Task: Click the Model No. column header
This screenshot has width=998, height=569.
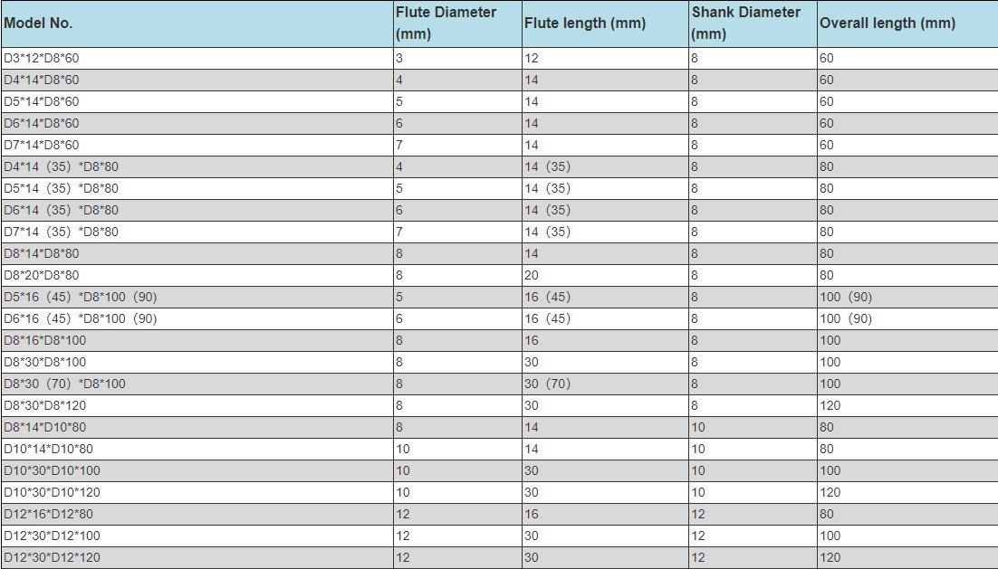Action: coord(197,24)
